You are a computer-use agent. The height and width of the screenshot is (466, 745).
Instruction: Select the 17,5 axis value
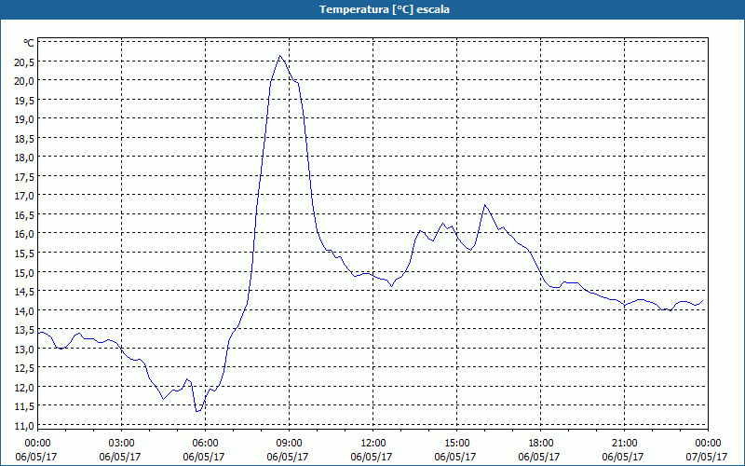tap(24, 177)
